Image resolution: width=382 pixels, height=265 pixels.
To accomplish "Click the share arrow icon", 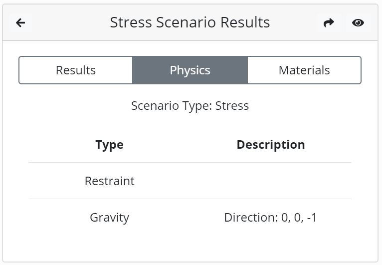I will click(329, 22).
